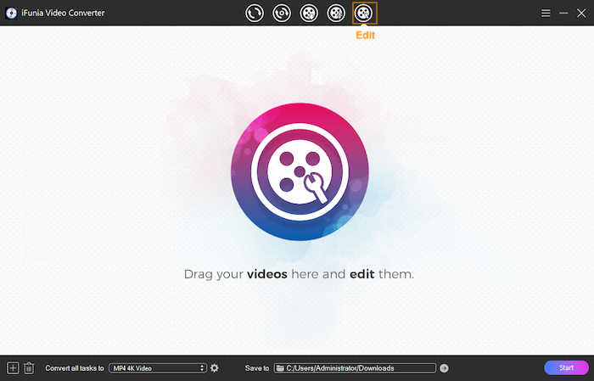This screenshot has width=594, height=381.
Task: Click the iFunia logo in title bar
Action: [11, 13]
